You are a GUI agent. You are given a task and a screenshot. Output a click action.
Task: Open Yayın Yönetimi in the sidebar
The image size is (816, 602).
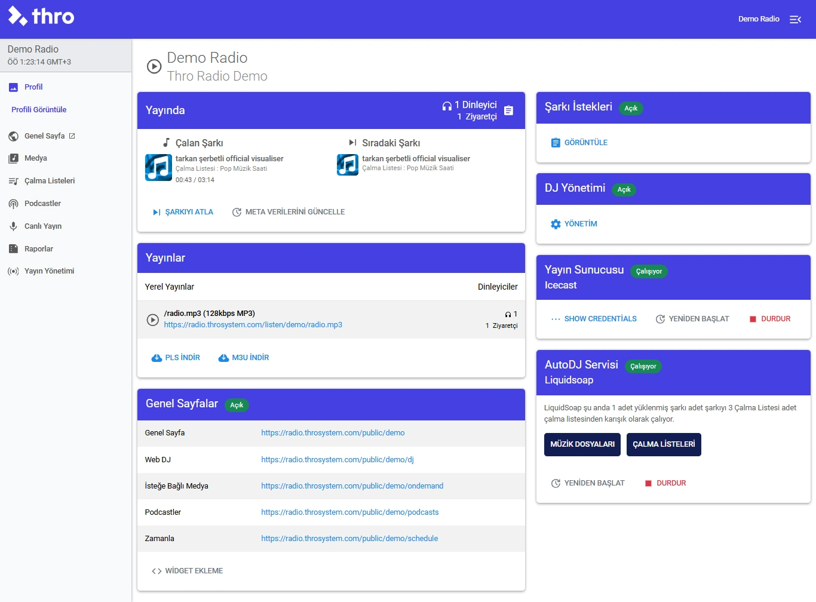(x=66, y=271)
